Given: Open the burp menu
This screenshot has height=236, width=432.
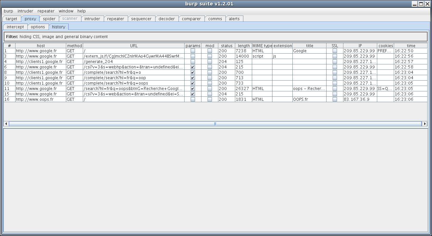Looking at the screenshot, I should point(8,11).
